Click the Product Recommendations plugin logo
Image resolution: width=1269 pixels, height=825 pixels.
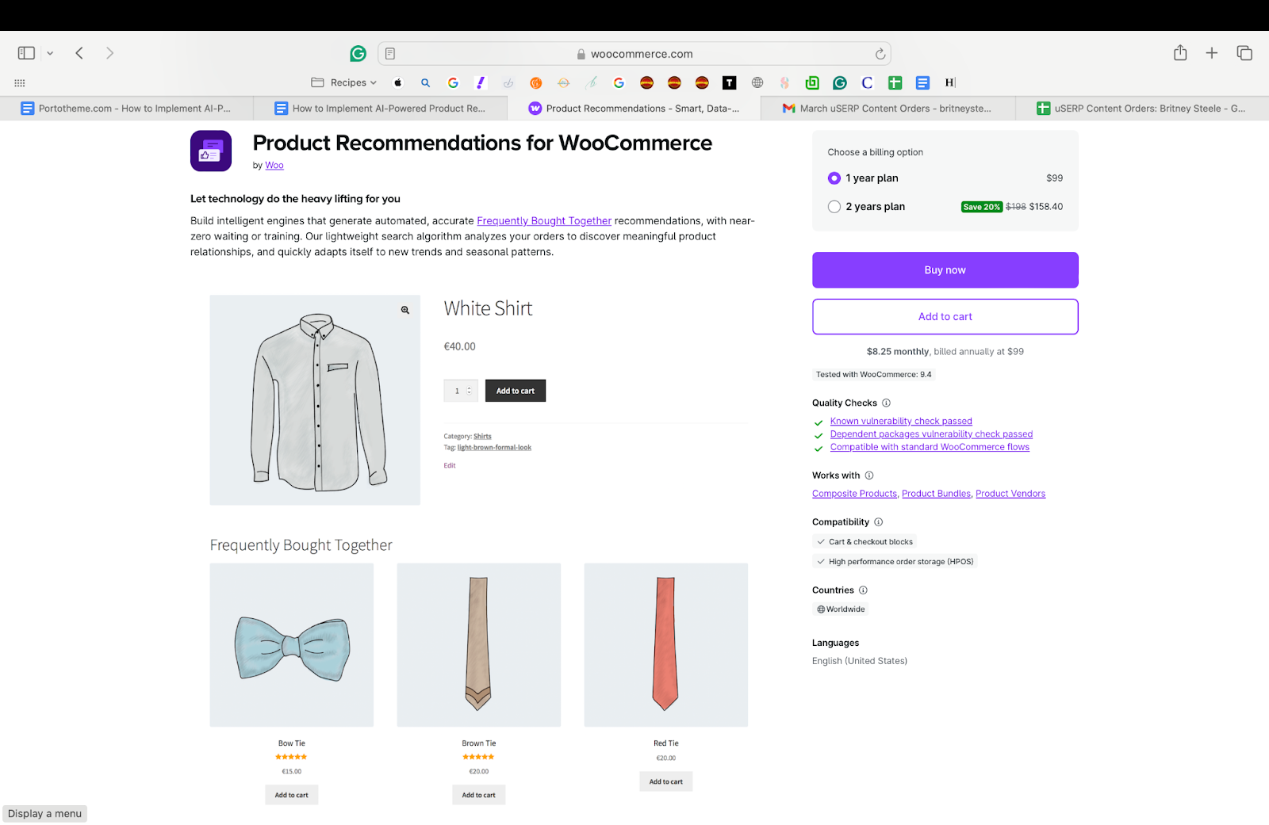[x=211, y=151]
